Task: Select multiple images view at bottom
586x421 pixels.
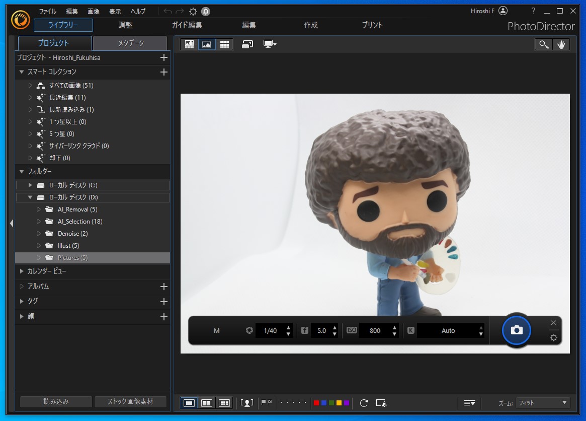Action: (x=224, y=403)
